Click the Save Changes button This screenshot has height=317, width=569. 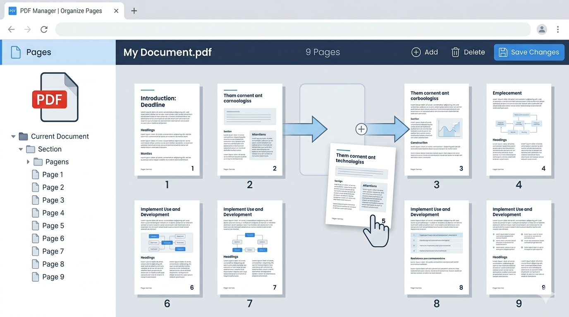pos(529,52)
